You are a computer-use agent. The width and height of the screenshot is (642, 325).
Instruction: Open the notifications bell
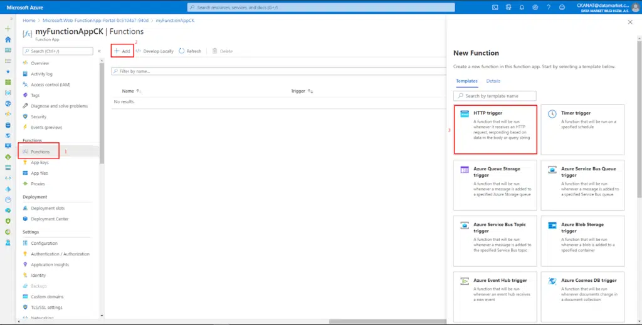tap(522, 8)
